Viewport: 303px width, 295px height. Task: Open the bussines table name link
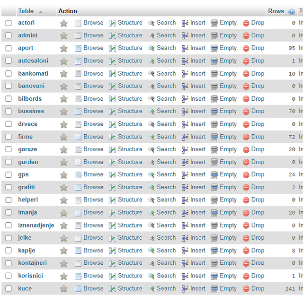pyautogui.click(x=31, y=111)
